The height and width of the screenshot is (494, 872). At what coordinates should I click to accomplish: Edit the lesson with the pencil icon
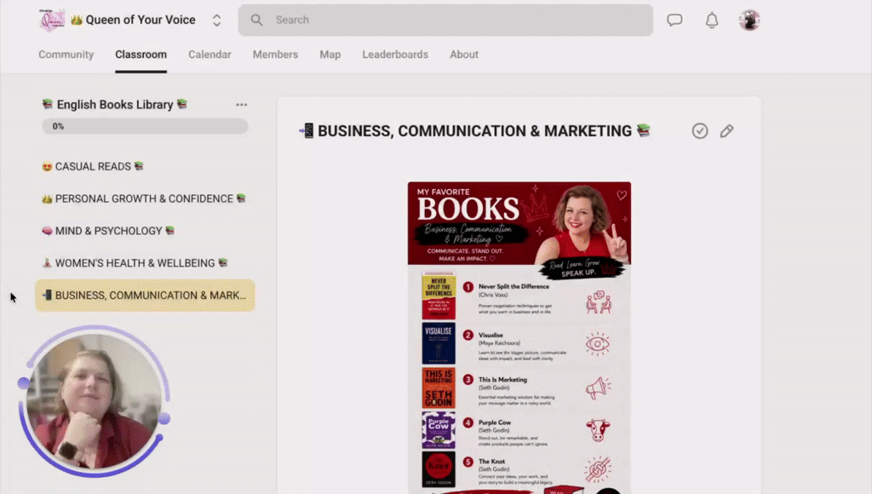tap(726, 130)
